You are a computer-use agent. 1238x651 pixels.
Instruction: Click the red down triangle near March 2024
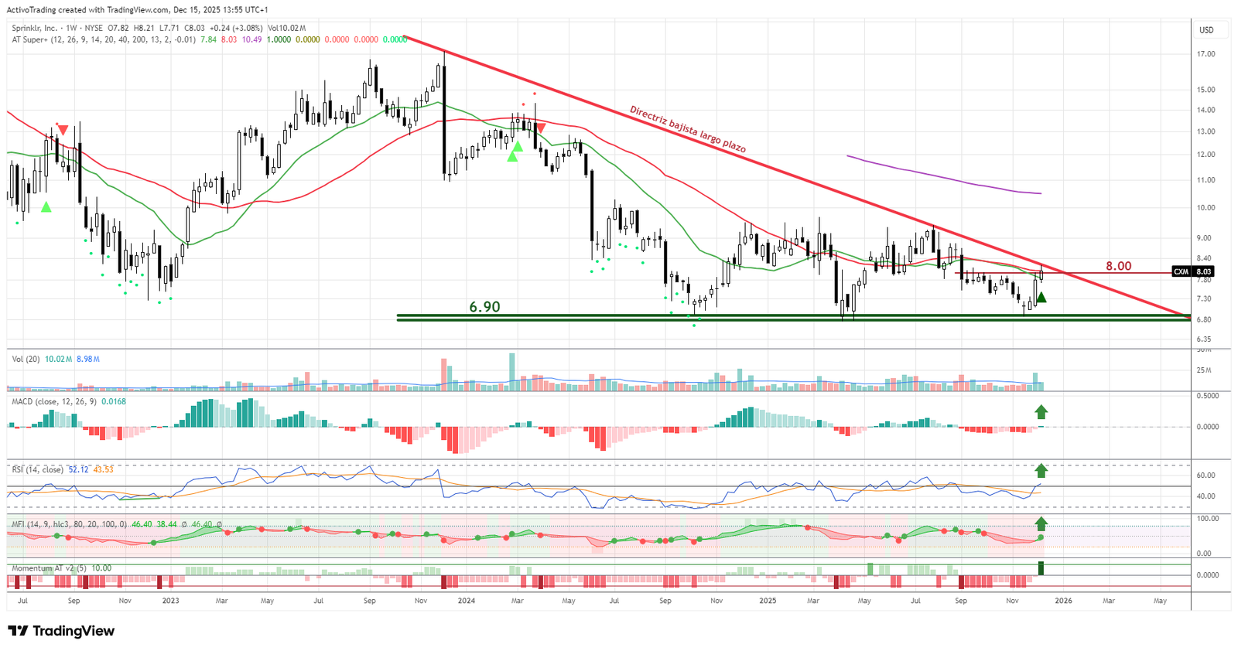(540, 128)
